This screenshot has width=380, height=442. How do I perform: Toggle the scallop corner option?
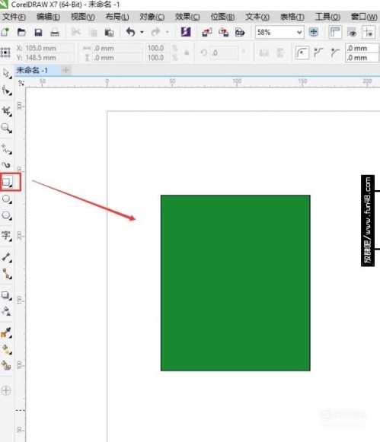(x=318, y=52)
